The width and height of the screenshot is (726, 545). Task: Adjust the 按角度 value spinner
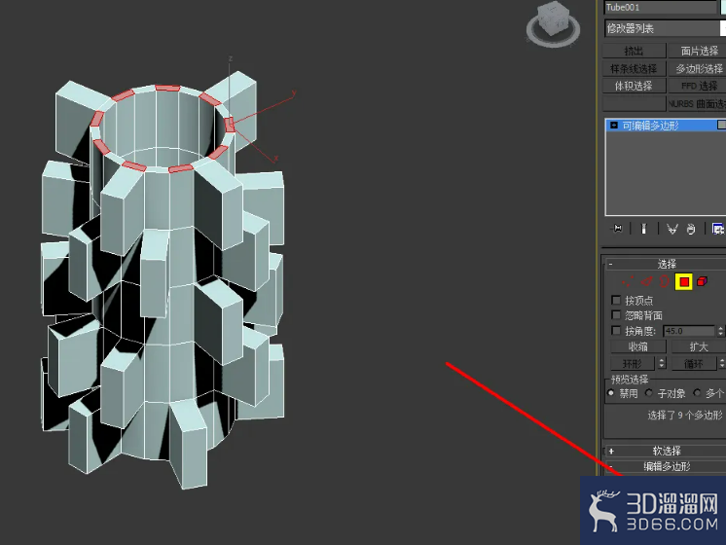click(x=720, y=331)
